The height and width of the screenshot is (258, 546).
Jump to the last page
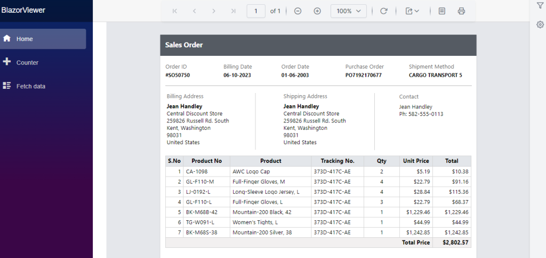pos(233,11)
